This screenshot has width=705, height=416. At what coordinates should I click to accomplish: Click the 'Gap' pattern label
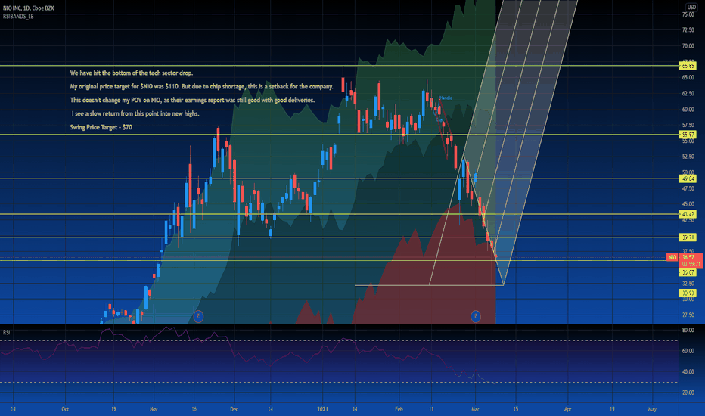coord(439,120)
